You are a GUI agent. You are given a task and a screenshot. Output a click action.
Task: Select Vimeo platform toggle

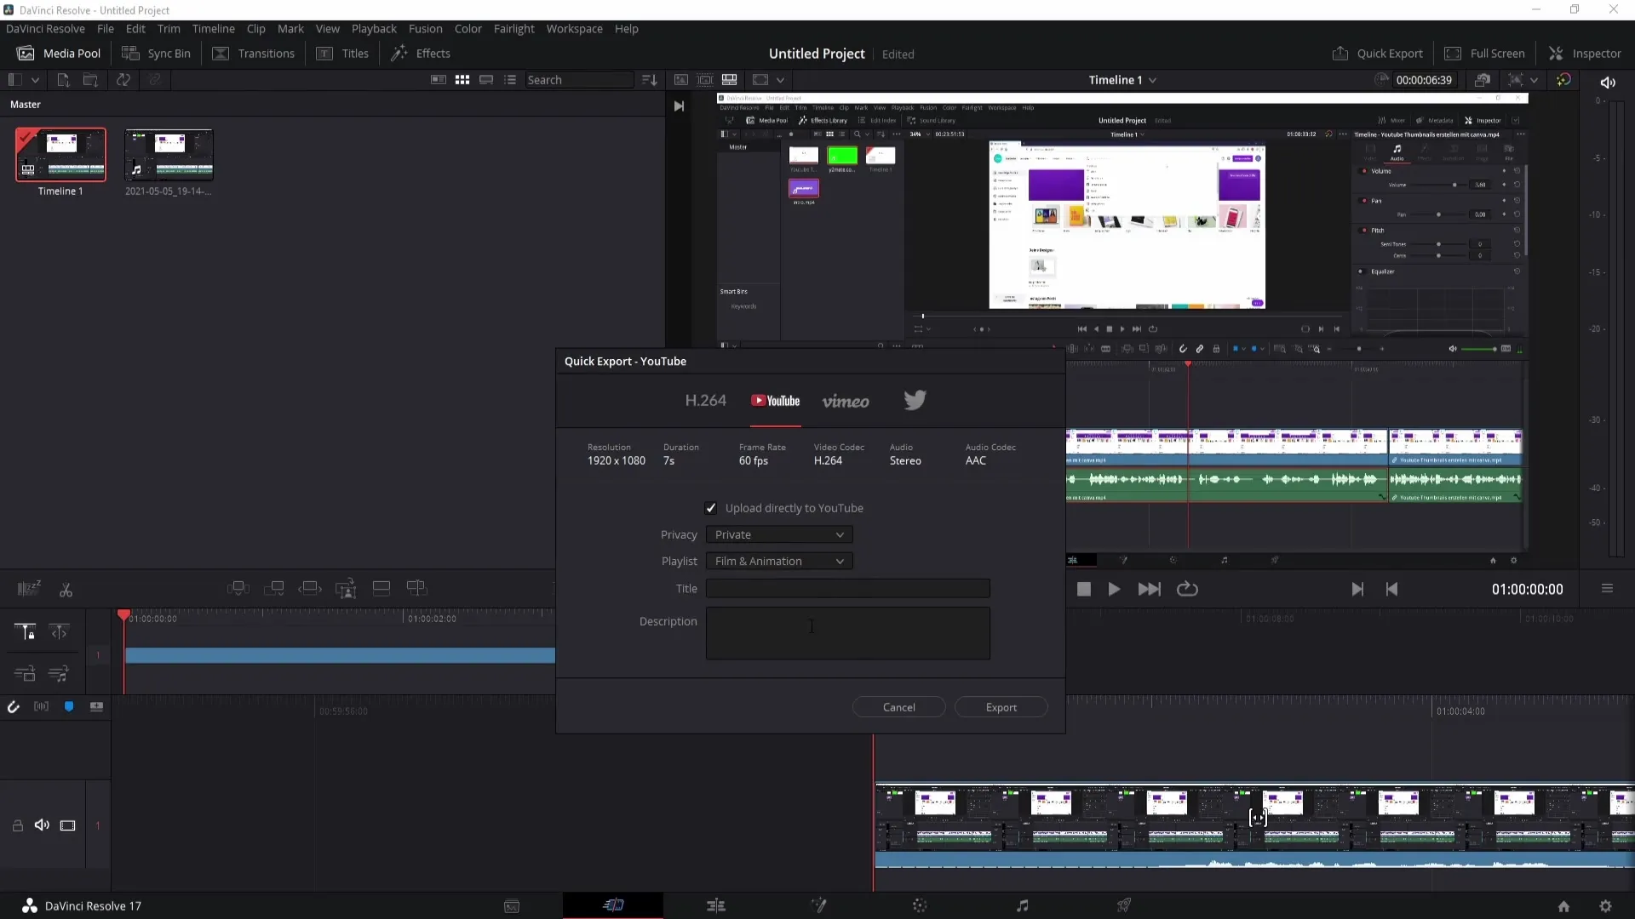845,401
